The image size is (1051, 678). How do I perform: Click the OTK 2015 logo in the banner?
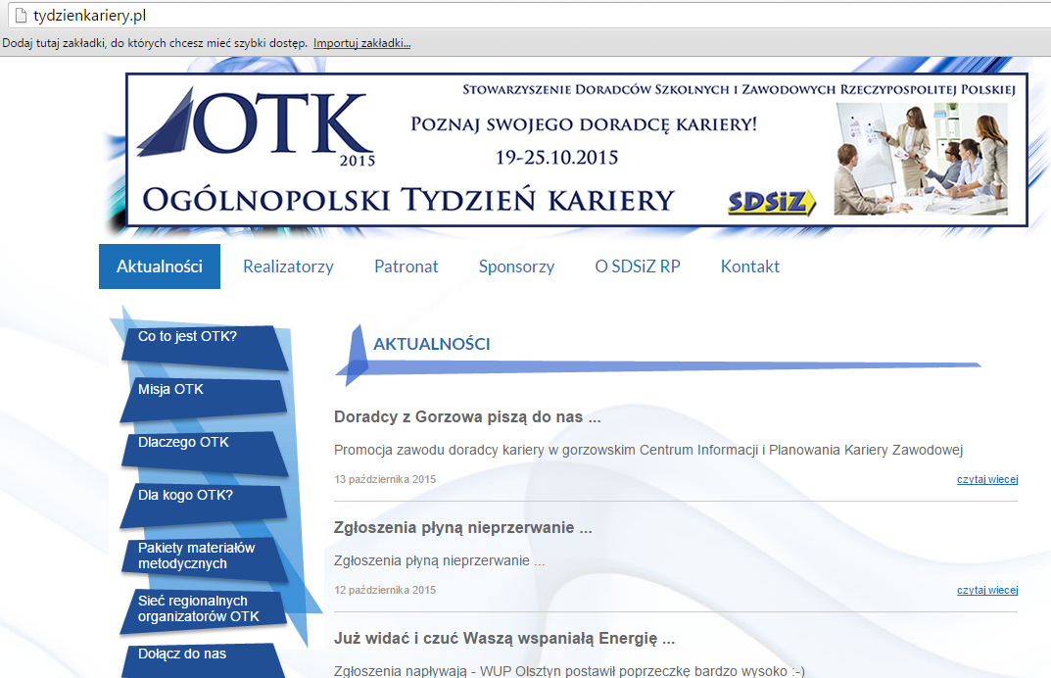click(x=257, y=128)
